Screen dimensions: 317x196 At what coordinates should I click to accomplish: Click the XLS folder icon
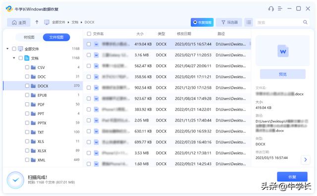[33, 141]
